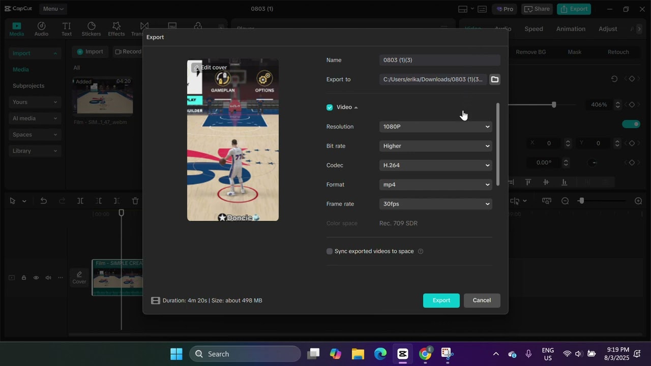Click the export dialog vertical scrollbar

pos(498,144)
